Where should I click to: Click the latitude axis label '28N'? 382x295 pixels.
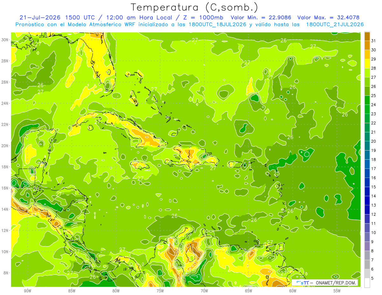[x=5, y=61]
